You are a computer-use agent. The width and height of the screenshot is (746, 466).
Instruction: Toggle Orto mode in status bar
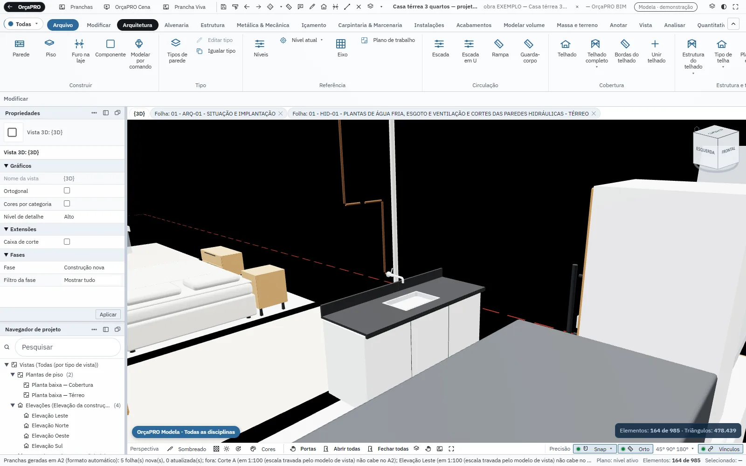[x=635, y=449]
